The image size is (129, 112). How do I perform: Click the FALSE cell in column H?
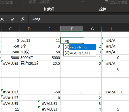tap(111, 92)
